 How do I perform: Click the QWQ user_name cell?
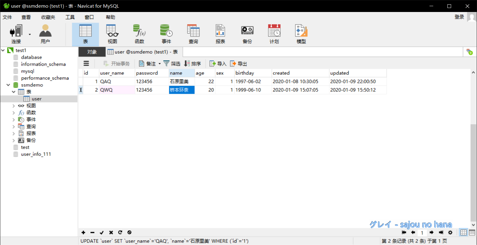(117, 90)
